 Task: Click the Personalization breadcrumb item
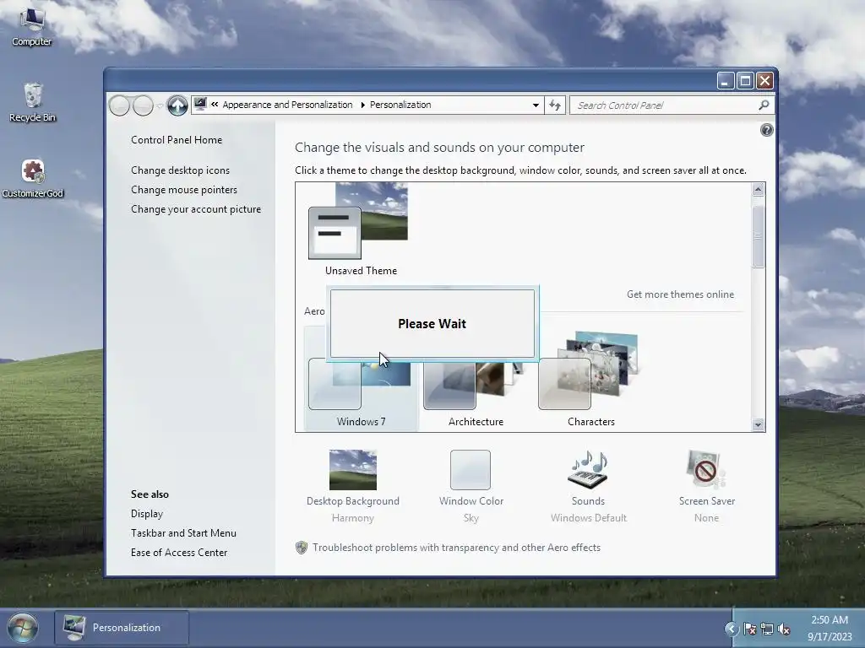tap(400, 105)
